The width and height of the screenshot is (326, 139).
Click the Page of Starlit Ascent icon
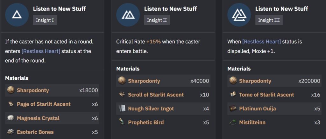click(11, 104)
